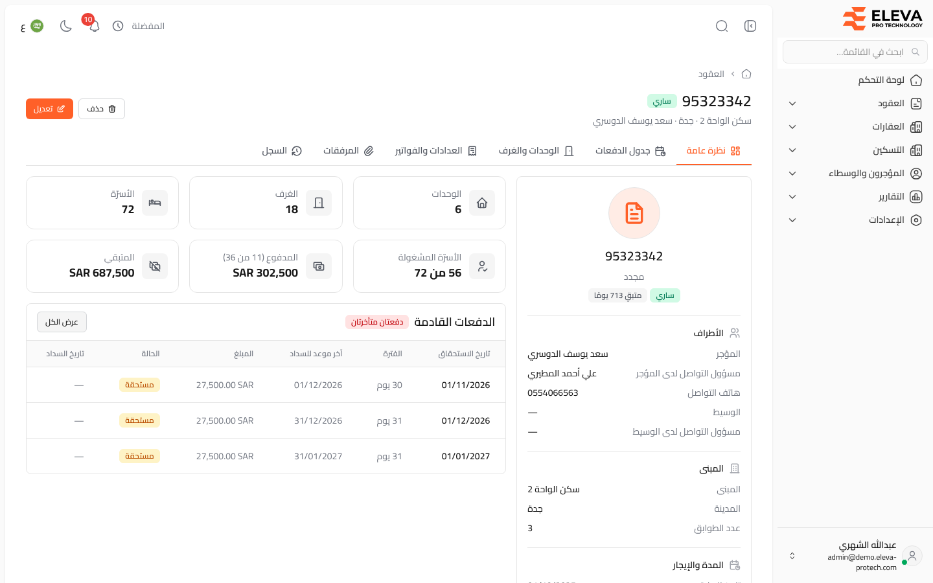Open لوحة التحكم in sidebar
The width and height of the screenshot is (933, 583).
coord(855,80)
